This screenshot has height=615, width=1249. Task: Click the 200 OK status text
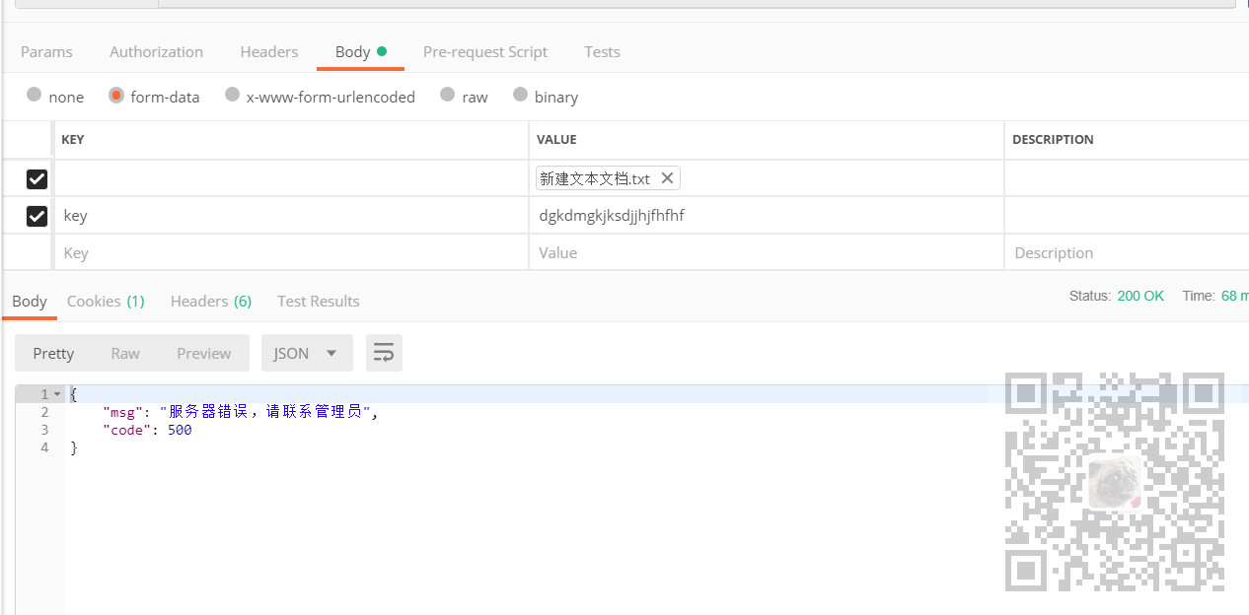(x=1140, y=296)
